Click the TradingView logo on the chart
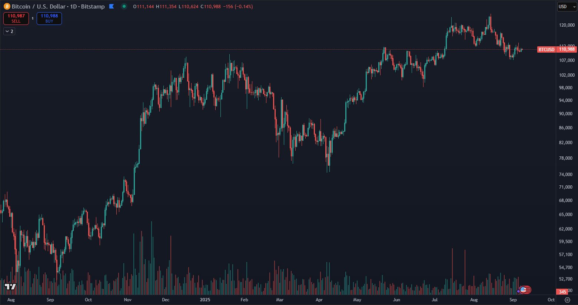This screenshot has width=578, height=305. click(x=10, y=286)
